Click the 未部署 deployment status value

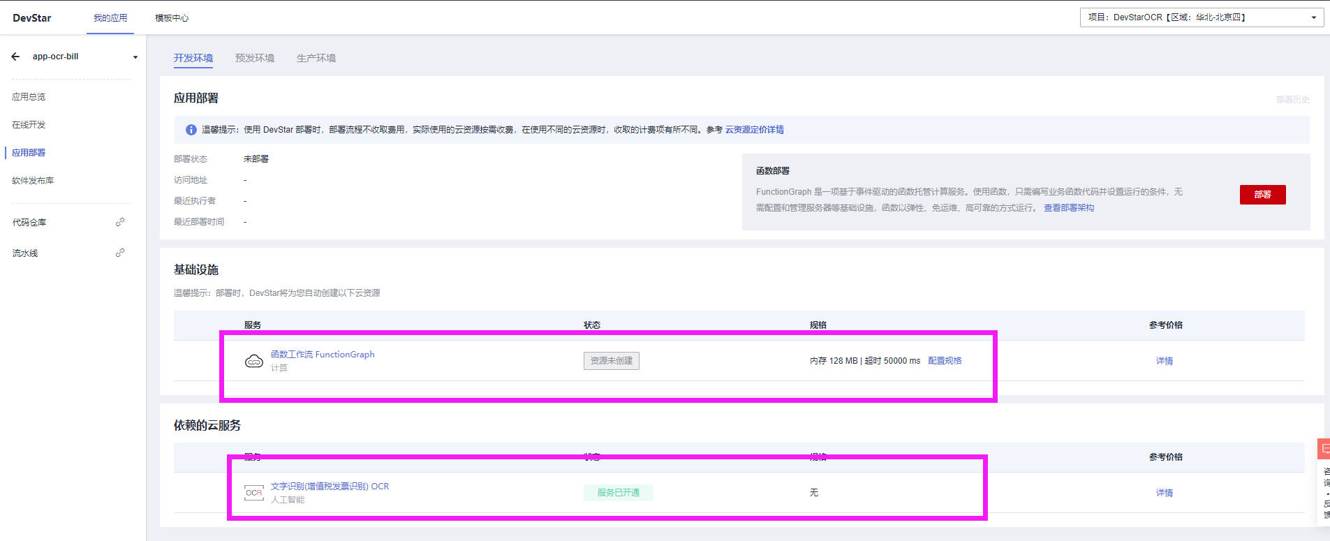[x=256, y=159]
